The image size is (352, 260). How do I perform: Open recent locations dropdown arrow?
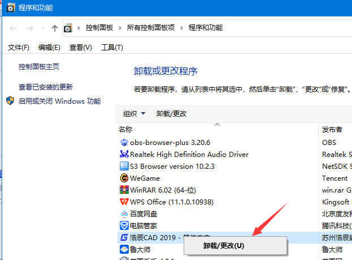tap(43, 28)
